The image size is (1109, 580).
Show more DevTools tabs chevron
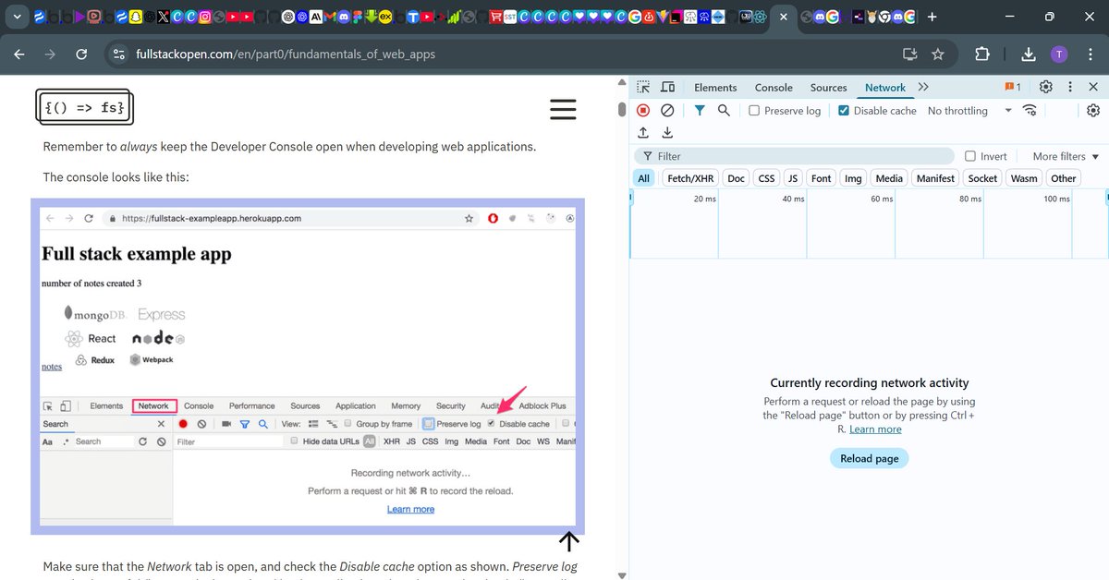(923, 87)
